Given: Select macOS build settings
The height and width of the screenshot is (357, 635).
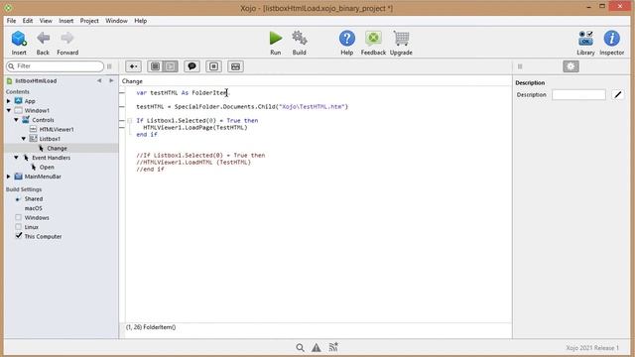Looking at the screenshot, I should tap(33, 208).
